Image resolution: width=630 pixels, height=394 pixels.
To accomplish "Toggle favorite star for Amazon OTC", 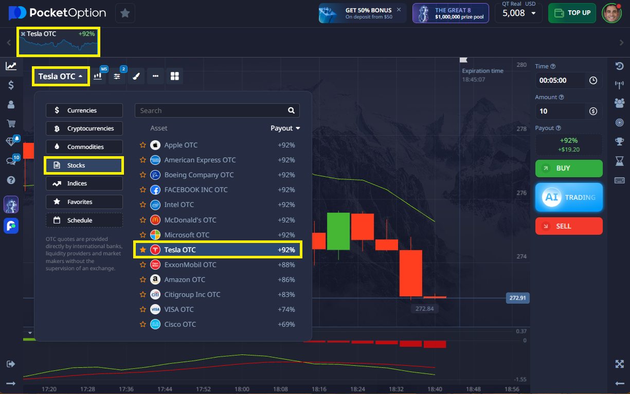I will tap(143, 280).
